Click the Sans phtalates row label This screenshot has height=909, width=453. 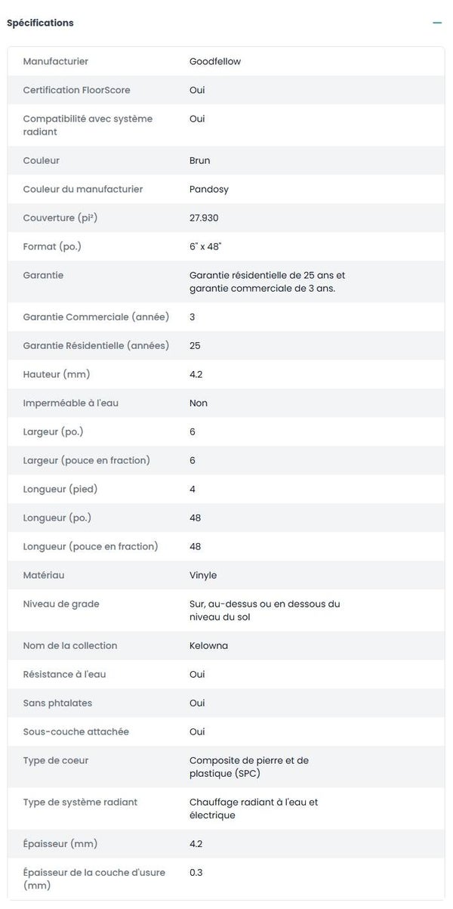click(57, 703)
